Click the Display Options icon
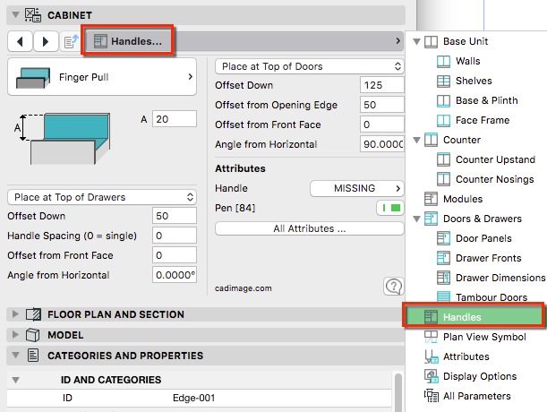547x412 pixels. [430, 376]
